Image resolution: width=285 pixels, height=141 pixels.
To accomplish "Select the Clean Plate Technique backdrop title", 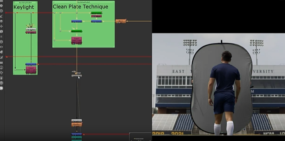I will [80, 7].
